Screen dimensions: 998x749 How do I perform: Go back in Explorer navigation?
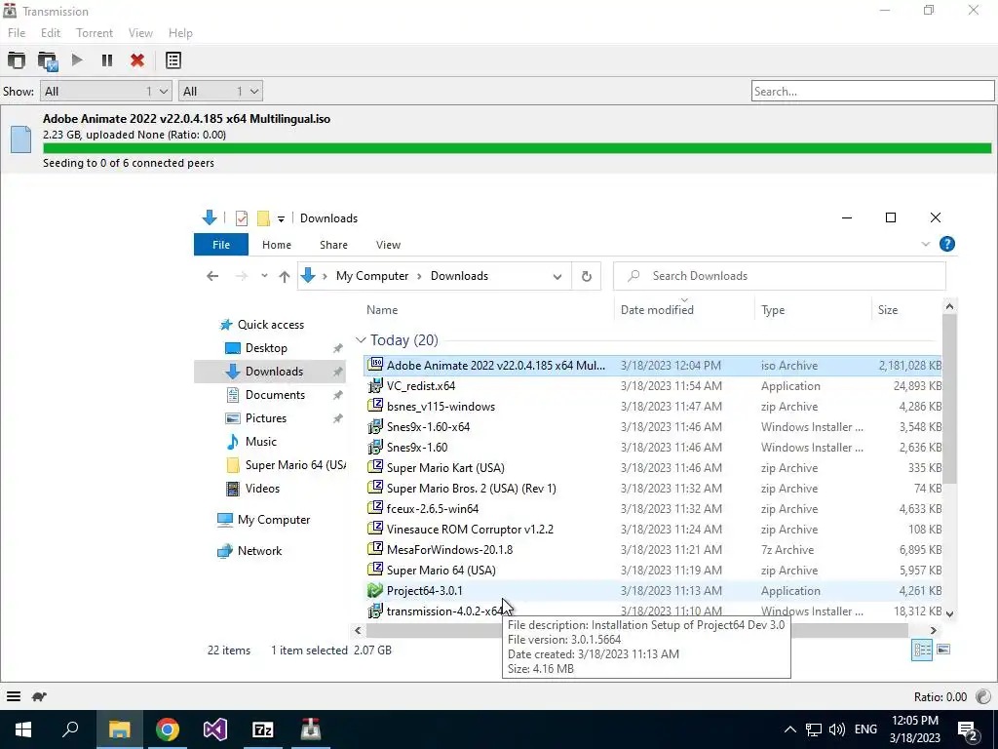pos(212,276)
